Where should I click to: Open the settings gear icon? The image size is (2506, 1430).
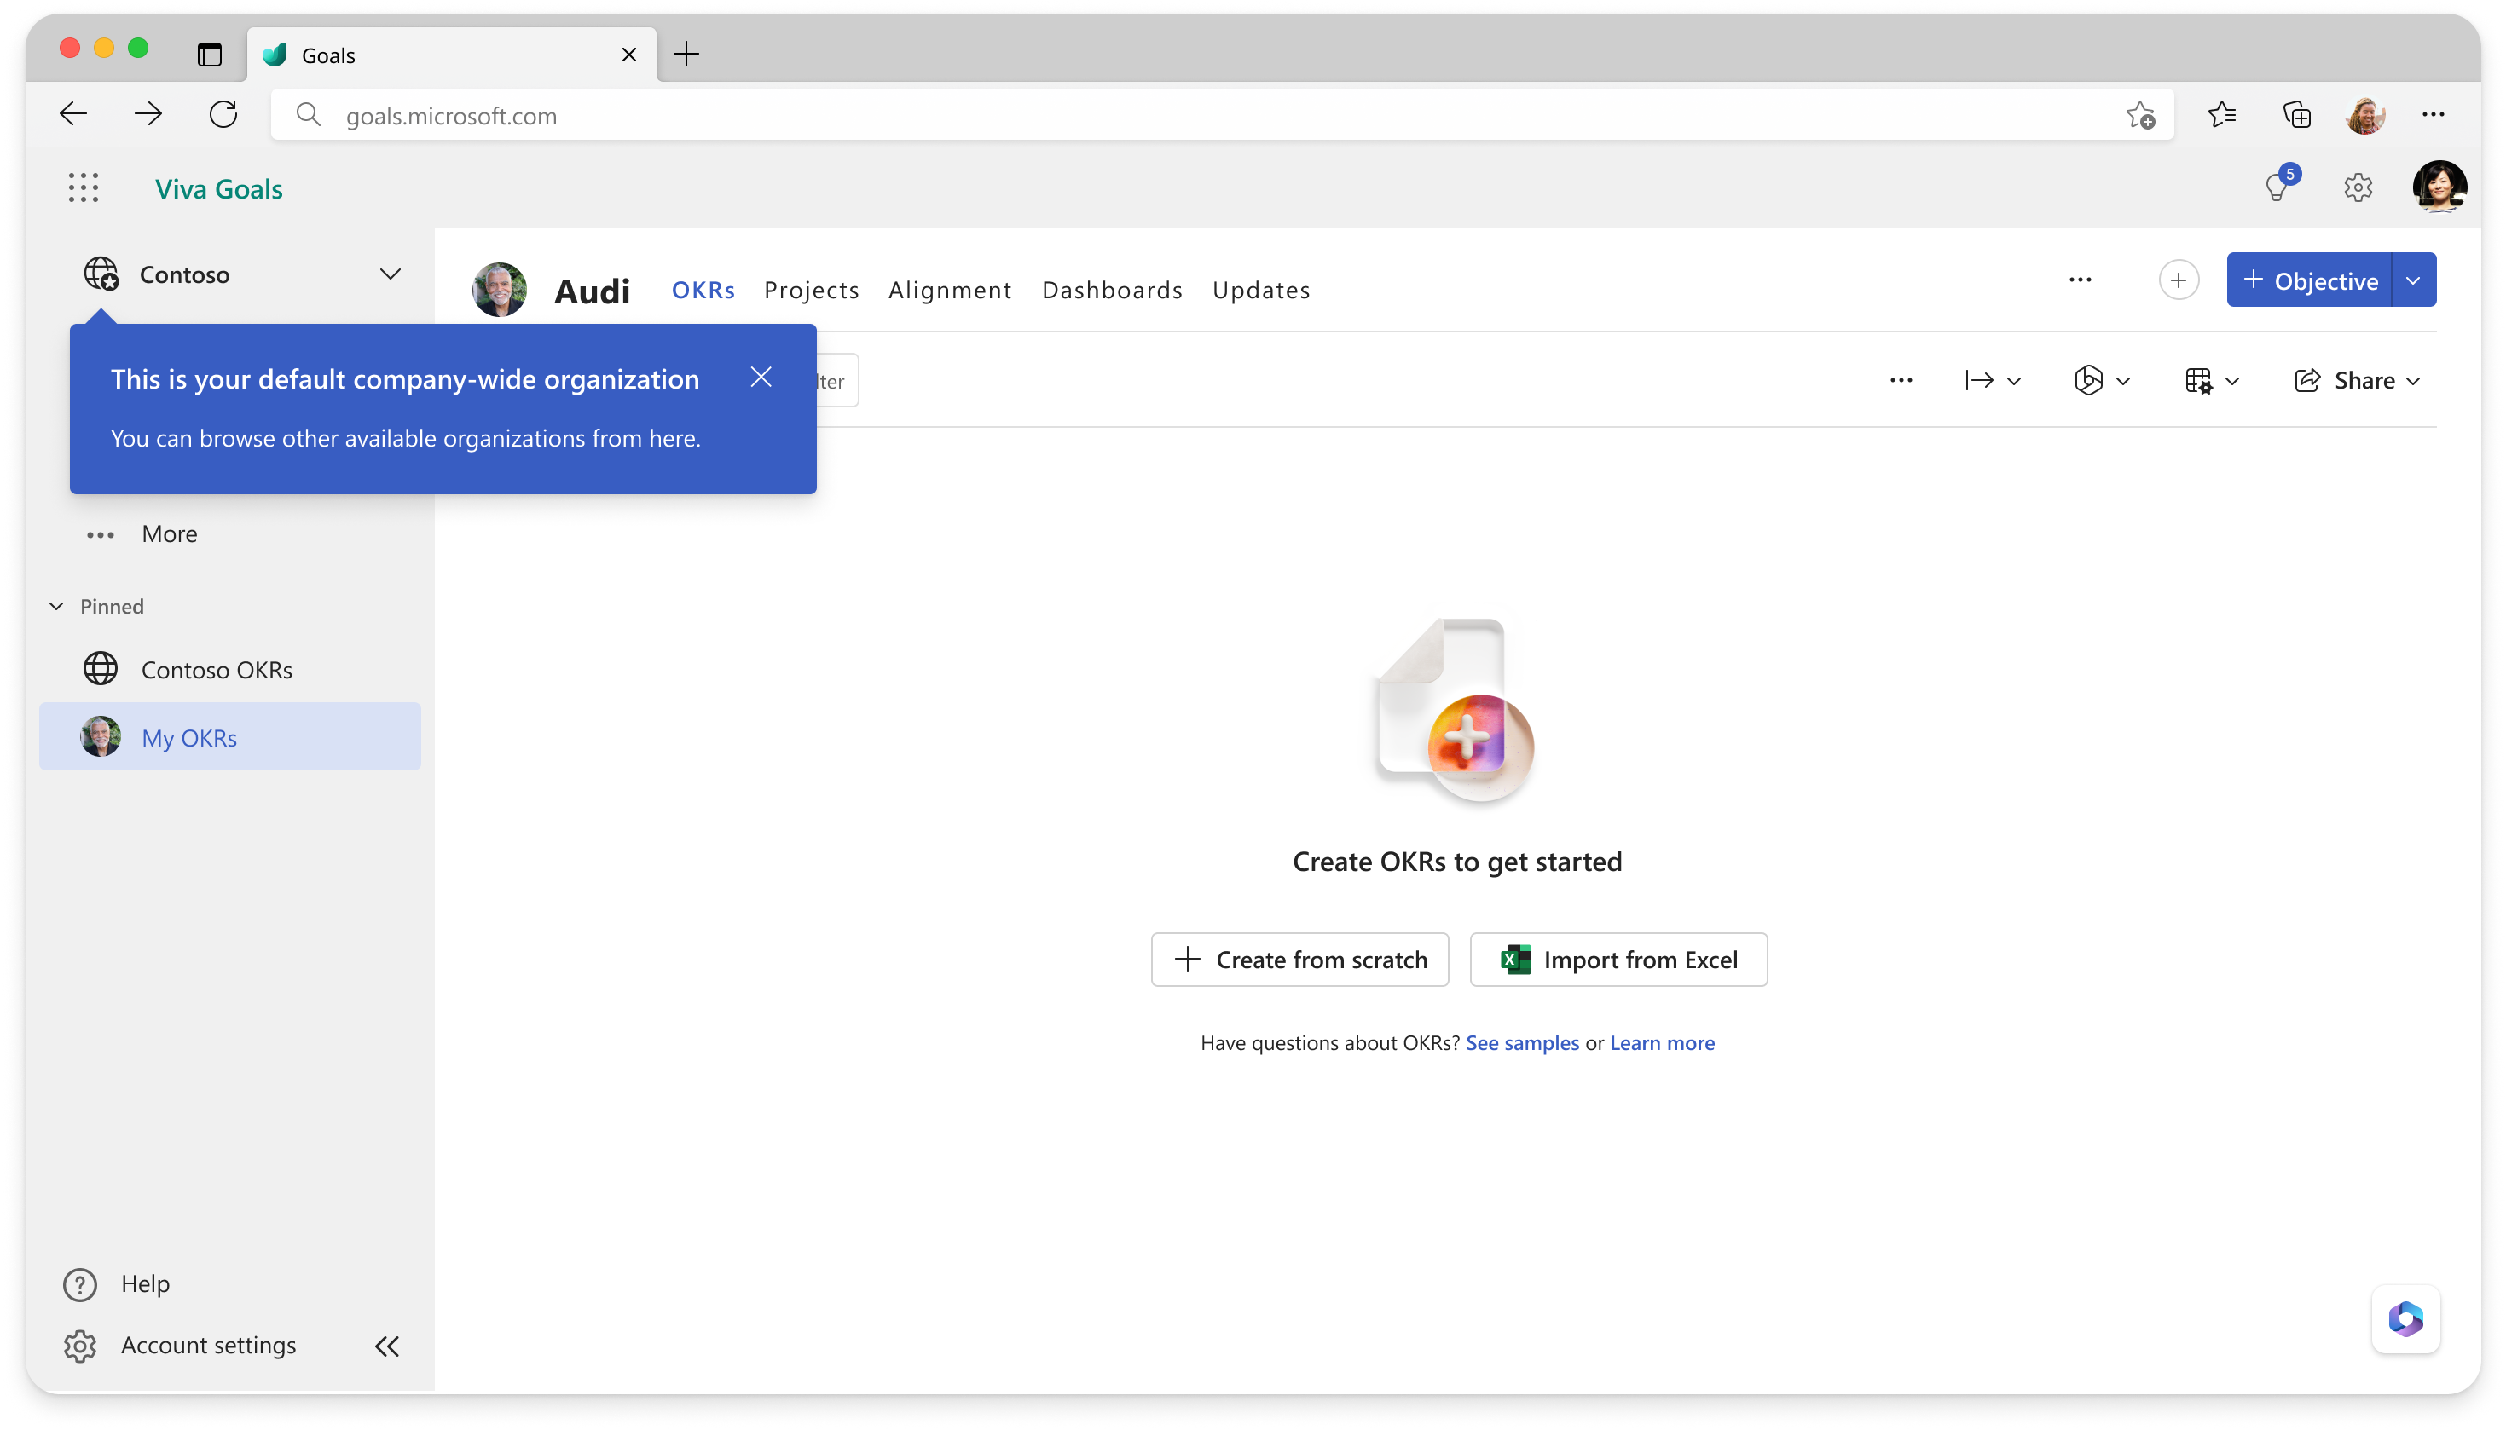tap(2358, 186)
